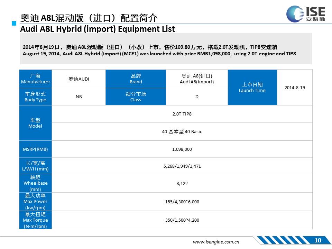Select the Brand header cell
The height and width of the screenshot is (249, 332).
point(136,79)
